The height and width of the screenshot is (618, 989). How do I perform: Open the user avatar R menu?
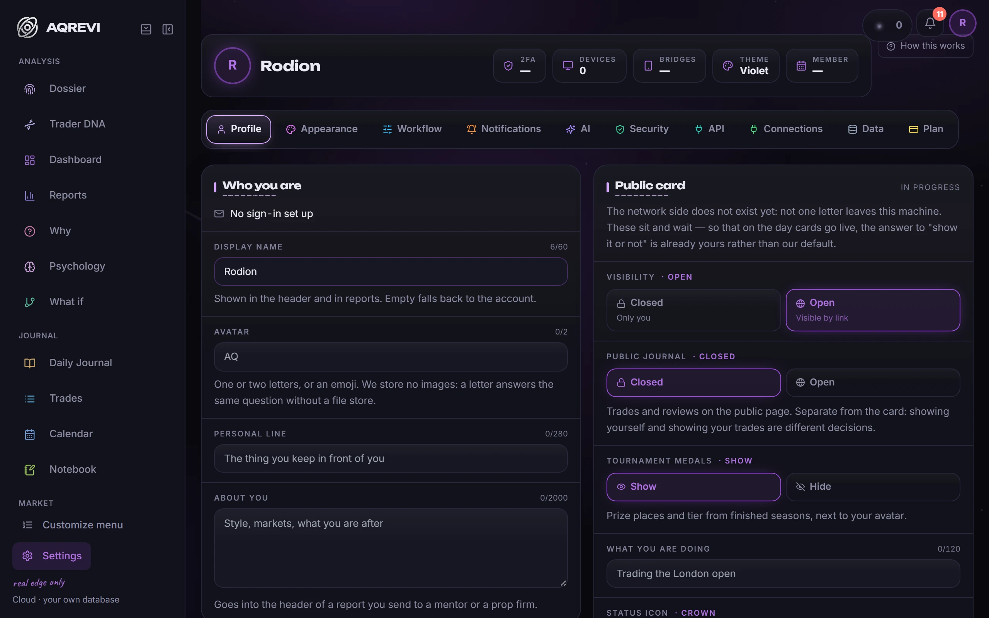962,23
